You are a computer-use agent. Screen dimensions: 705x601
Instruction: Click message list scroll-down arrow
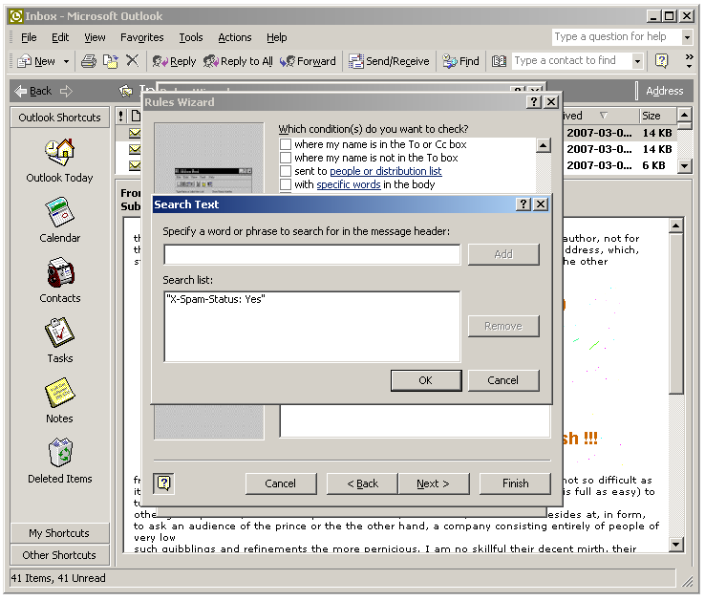pyautogui.click(x=684, y=165)
